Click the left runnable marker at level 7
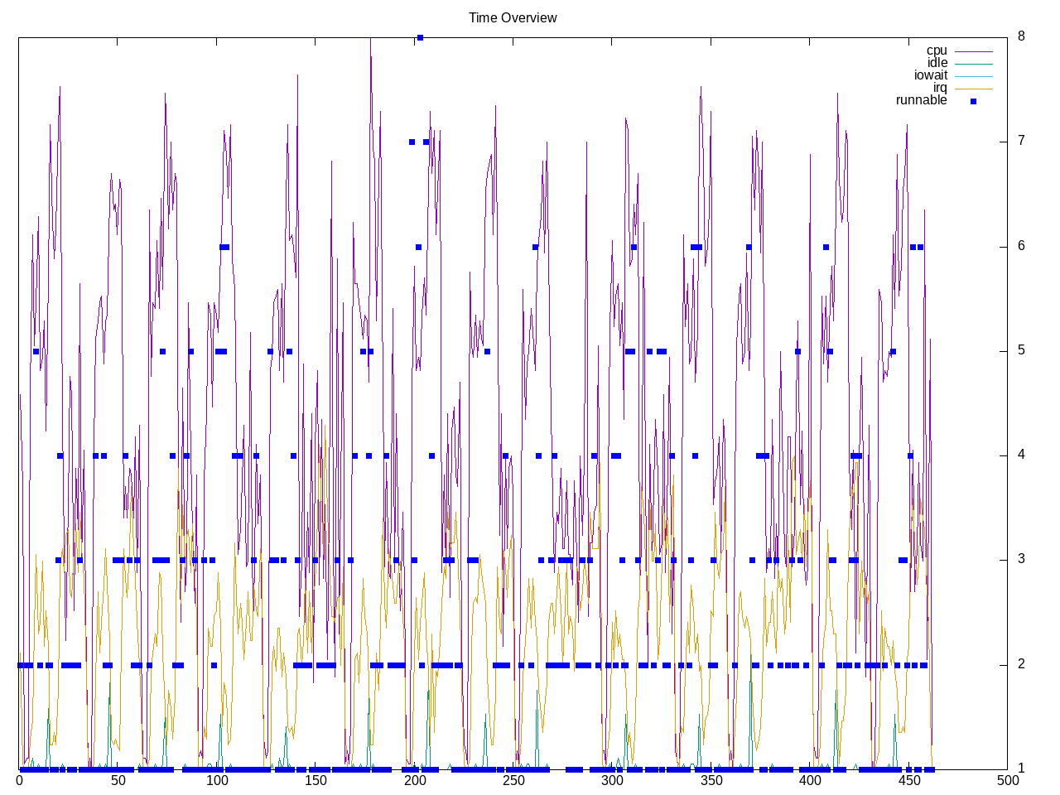The width and height of the screenshot is (1060, 795). (x=412, y=142)
